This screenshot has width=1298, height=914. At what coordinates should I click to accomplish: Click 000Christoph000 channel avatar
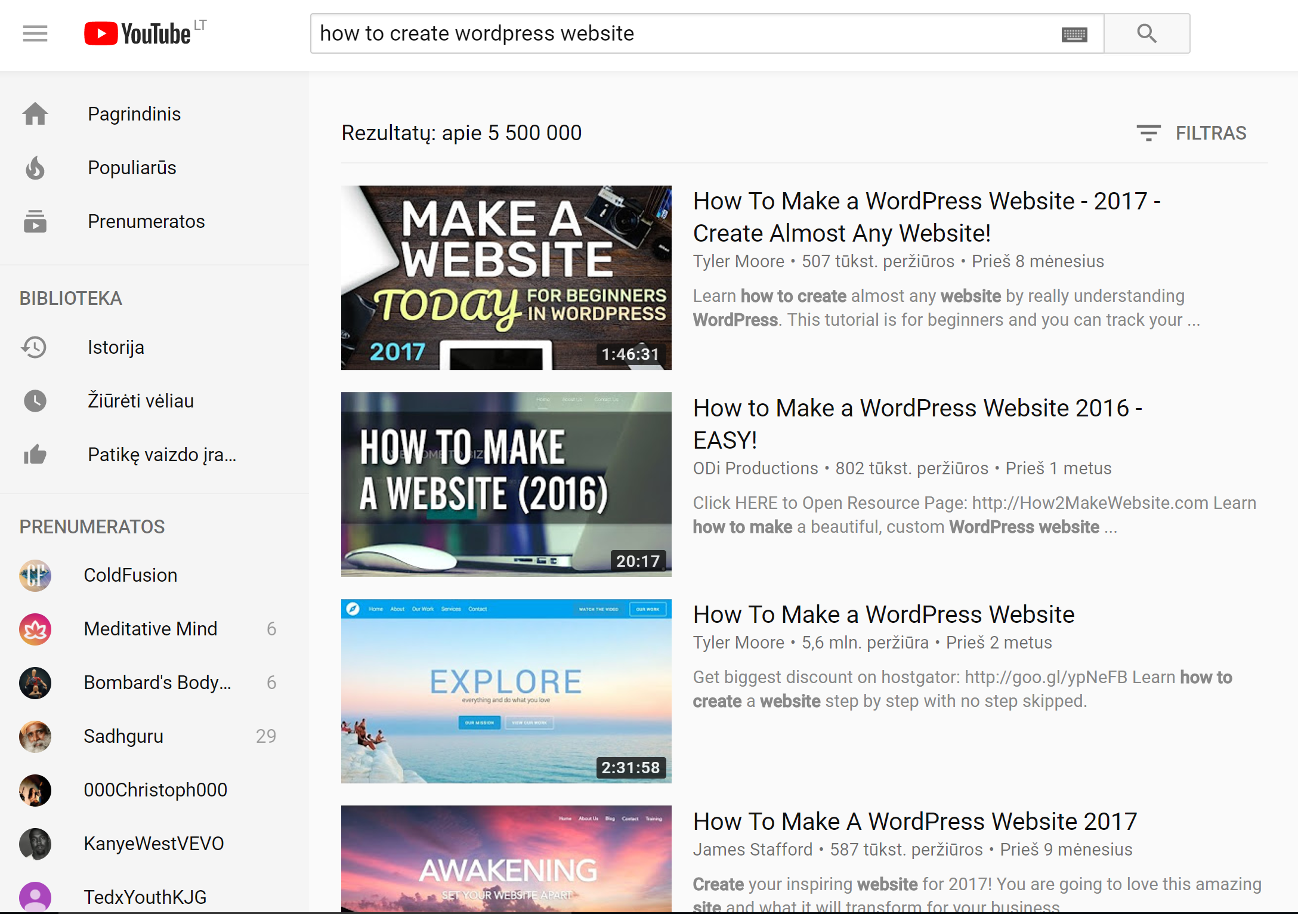[35, 790]
